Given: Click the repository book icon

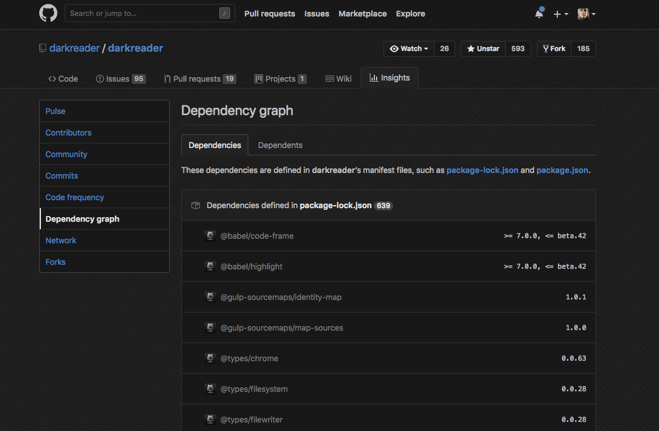Looking at the screenshot, I should 43,48.
